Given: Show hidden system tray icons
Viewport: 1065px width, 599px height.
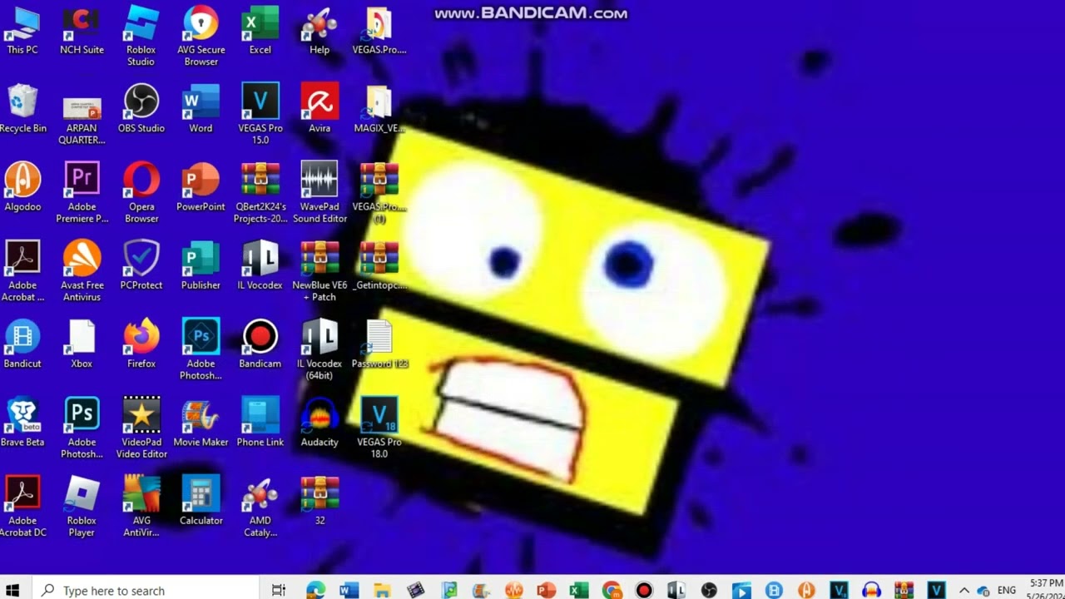Looking at the screenshot, I should pyautogui.click(x=963, y=590).
